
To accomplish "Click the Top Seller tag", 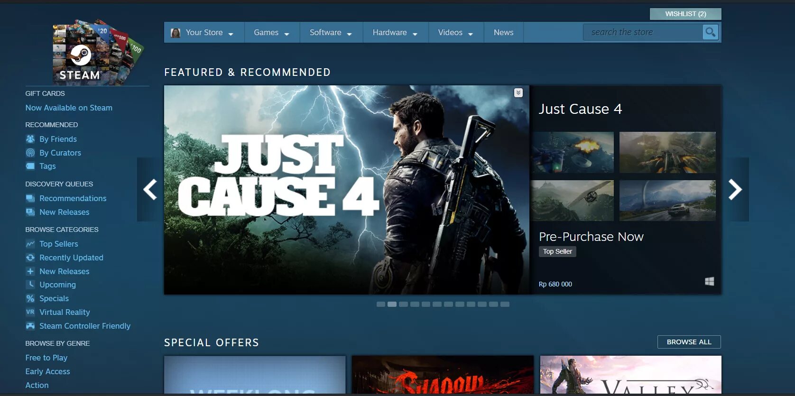I will (x=557, y=251).
